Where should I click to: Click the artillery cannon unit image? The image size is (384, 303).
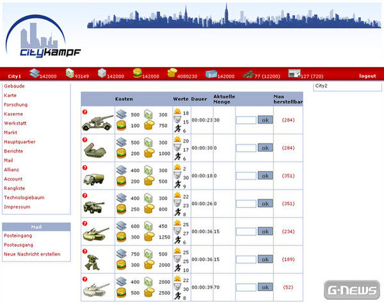[97, 122]
